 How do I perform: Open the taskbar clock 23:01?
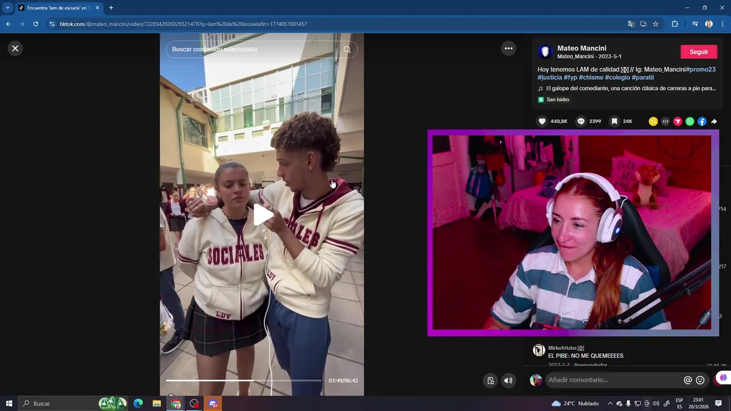tap(698, 404)
